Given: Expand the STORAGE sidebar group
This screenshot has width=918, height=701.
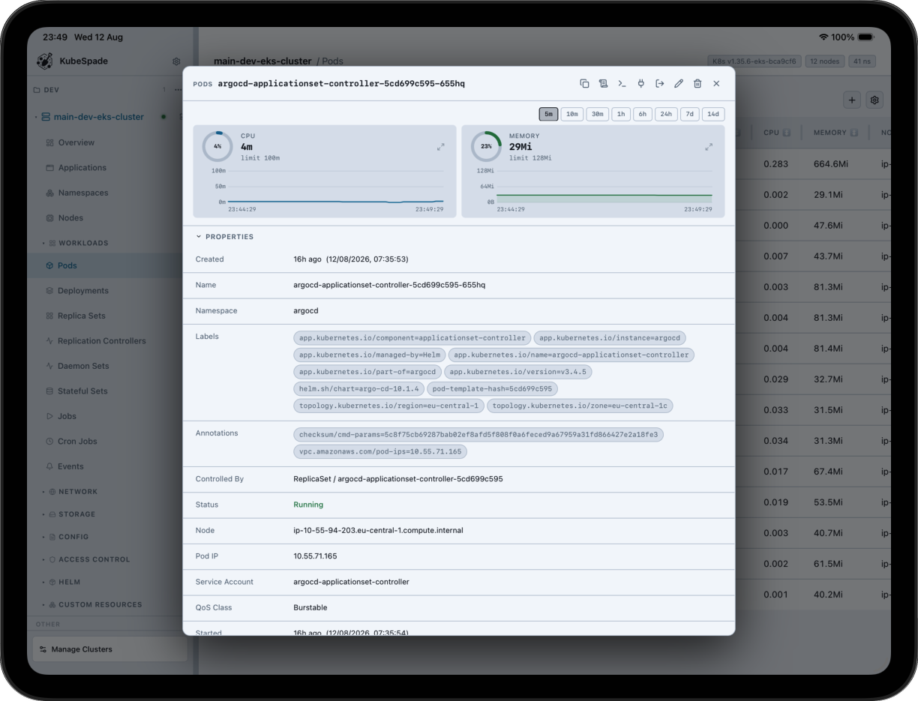Looking at the screenshot, I should (69, 514).
